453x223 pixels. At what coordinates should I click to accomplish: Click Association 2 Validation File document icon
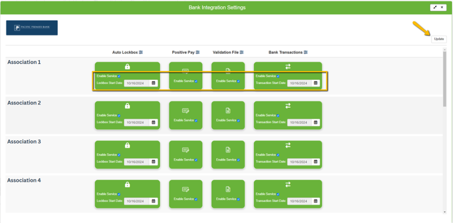coord(228,110)
